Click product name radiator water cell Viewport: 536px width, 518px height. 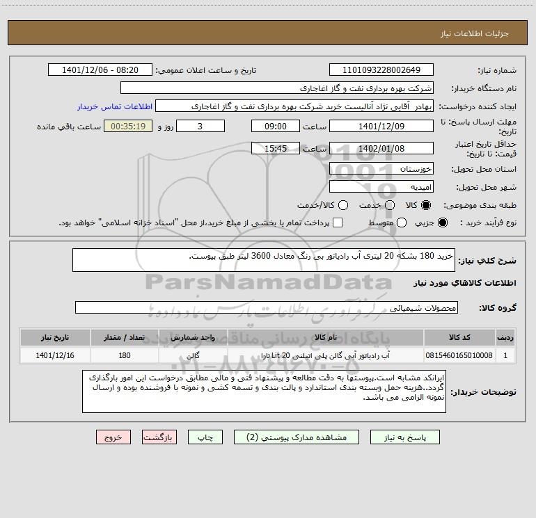(326, 355)
